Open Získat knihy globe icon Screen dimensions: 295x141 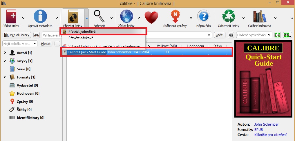127,17
